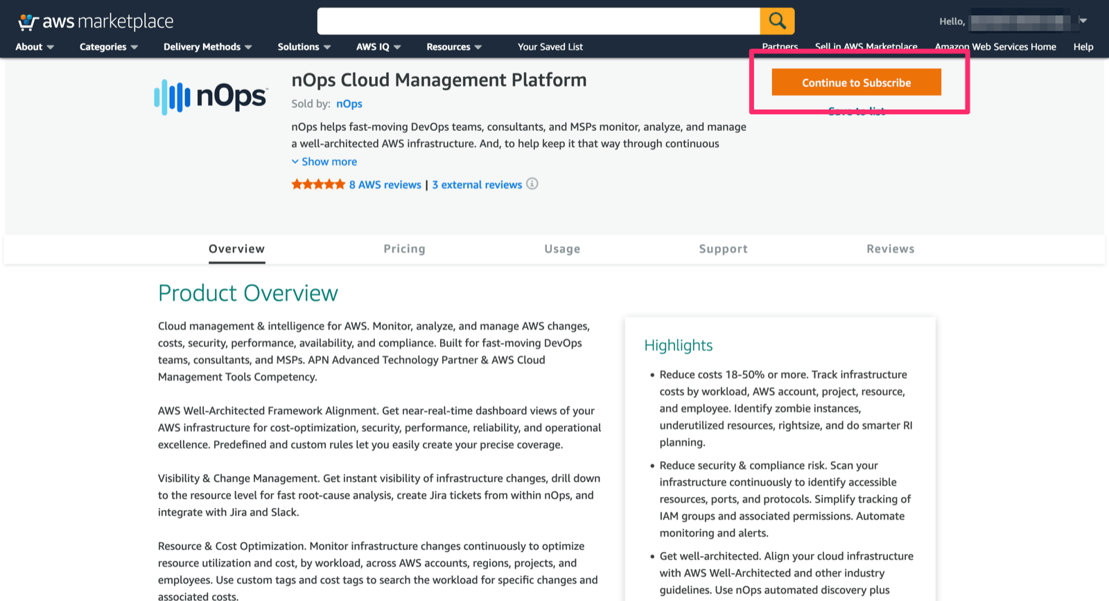Open the Resources dropdown

[x=454, y=47]
